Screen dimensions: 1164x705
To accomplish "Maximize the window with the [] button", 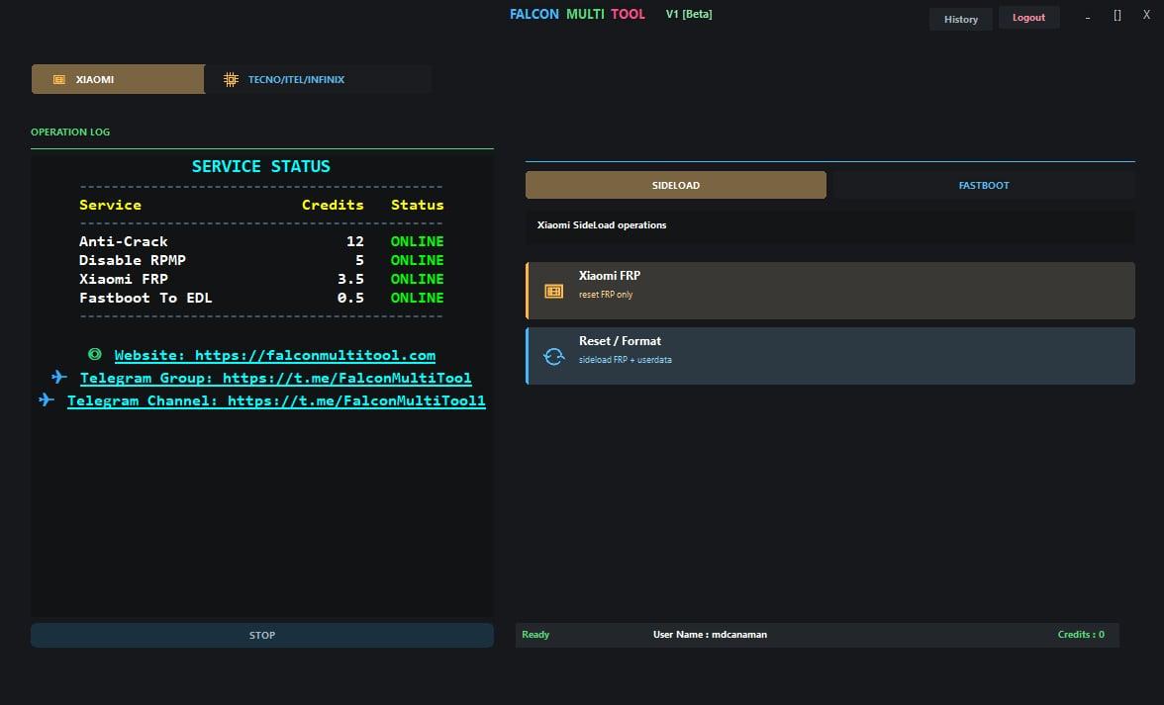I will tap(1117, 16).
